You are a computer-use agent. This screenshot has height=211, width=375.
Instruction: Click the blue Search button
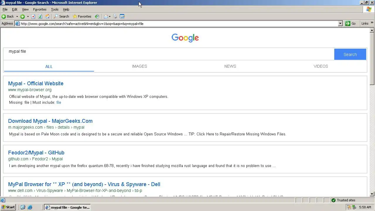point(350,55)
